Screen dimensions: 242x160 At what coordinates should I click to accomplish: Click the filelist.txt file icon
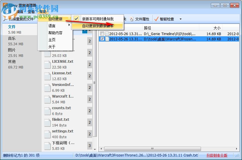[x=47, y=123]
